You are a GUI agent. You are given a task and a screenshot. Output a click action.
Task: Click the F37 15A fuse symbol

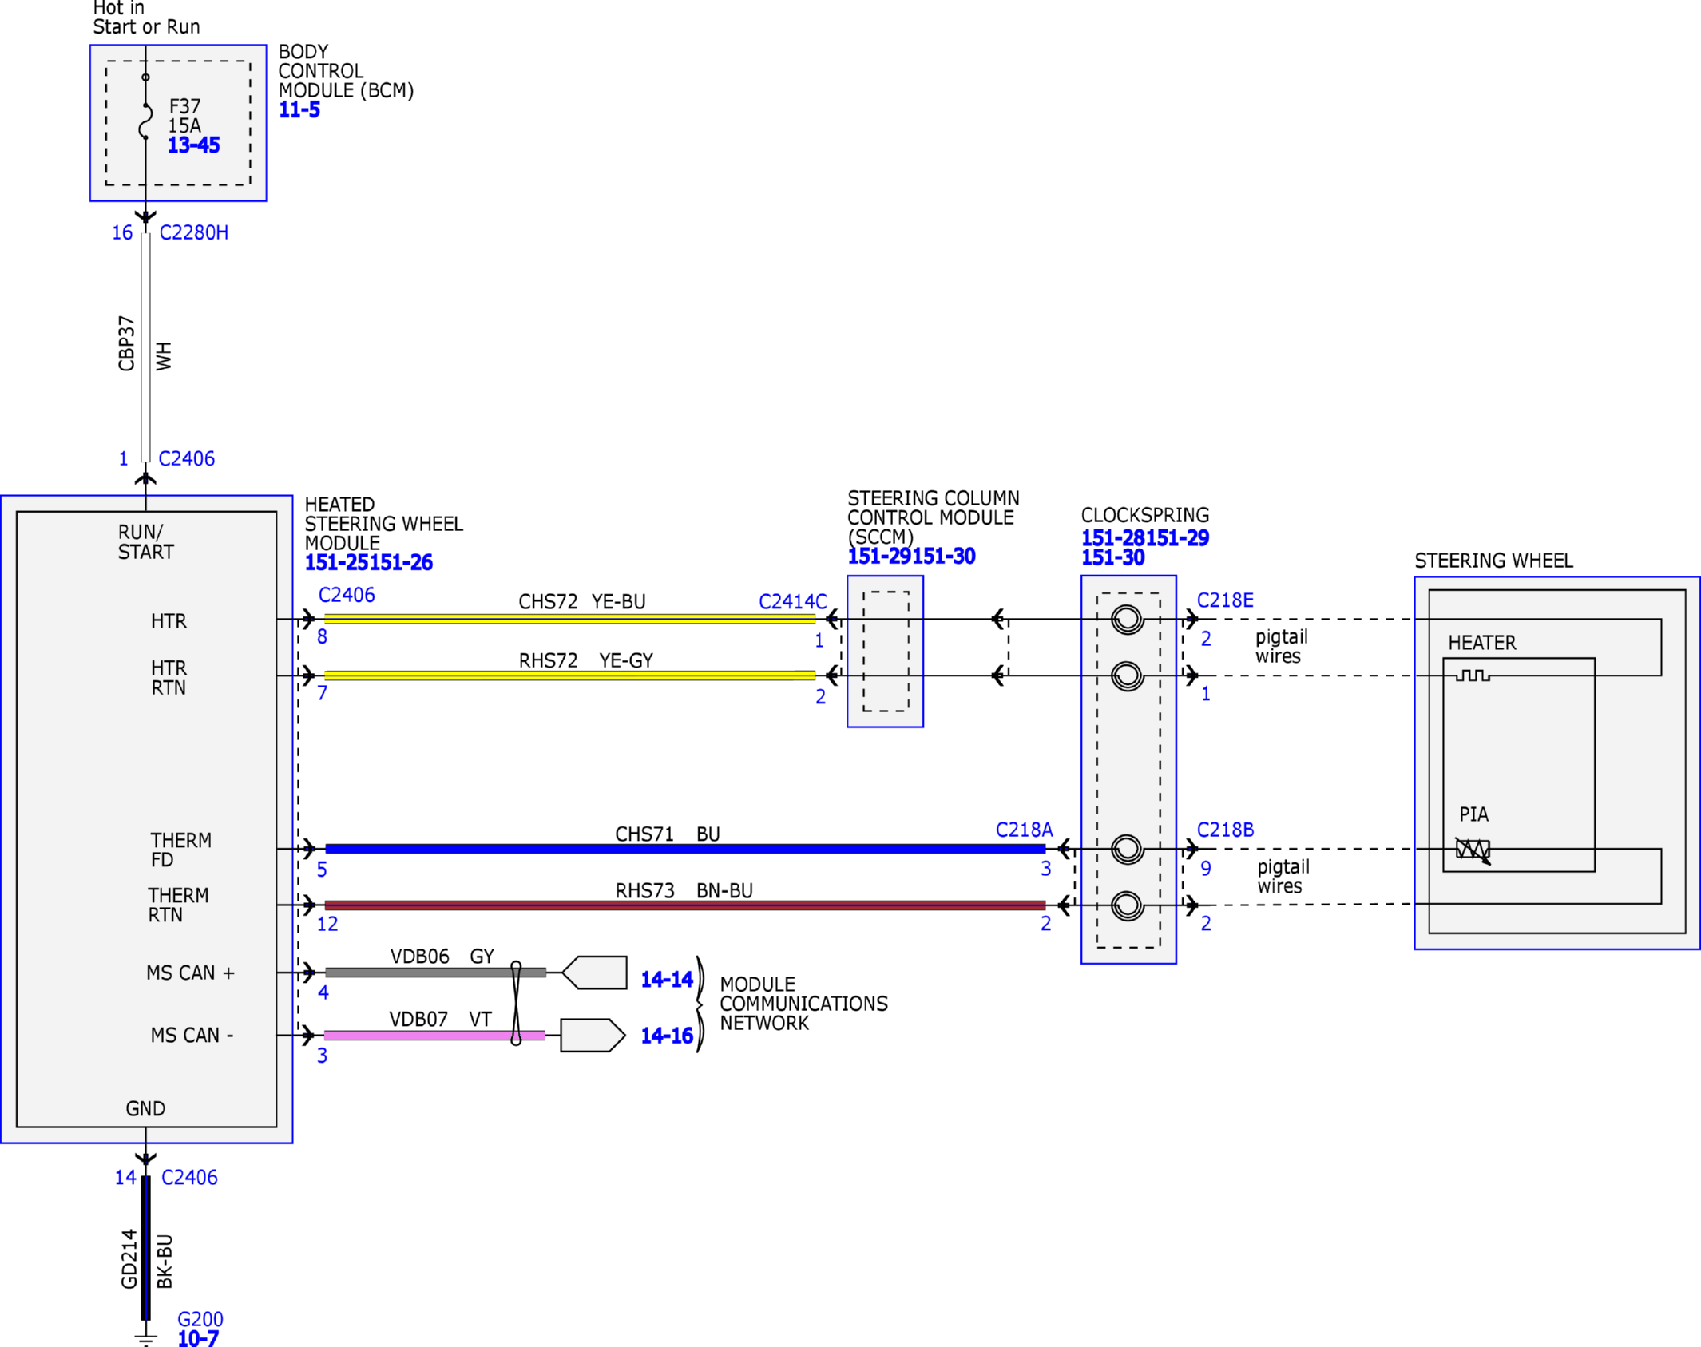point(145,121)
